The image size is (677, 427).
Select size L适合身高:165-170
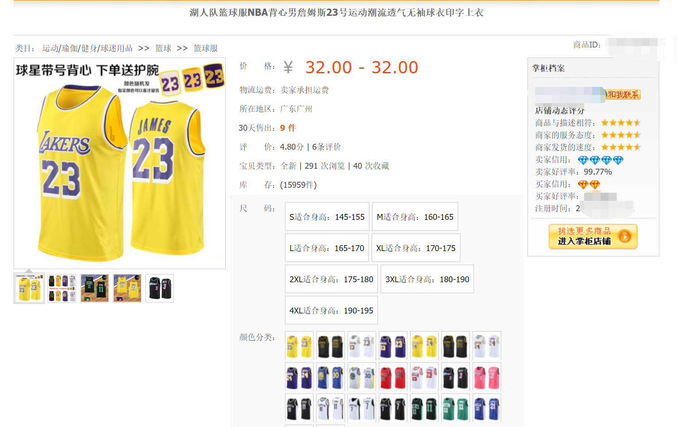coord(327,248)
